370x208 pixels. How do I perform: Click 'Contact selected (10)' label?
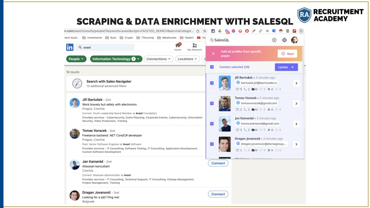(234, 67)
